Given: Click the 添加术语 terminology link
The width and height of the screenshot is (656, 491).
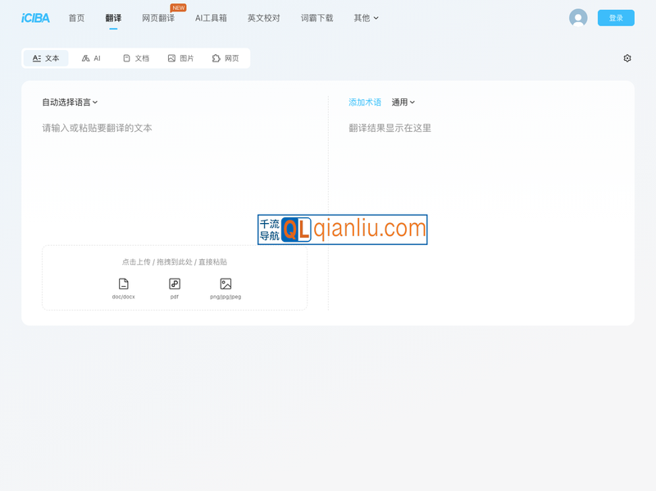Looking at the screenshot, I should 364,102.
